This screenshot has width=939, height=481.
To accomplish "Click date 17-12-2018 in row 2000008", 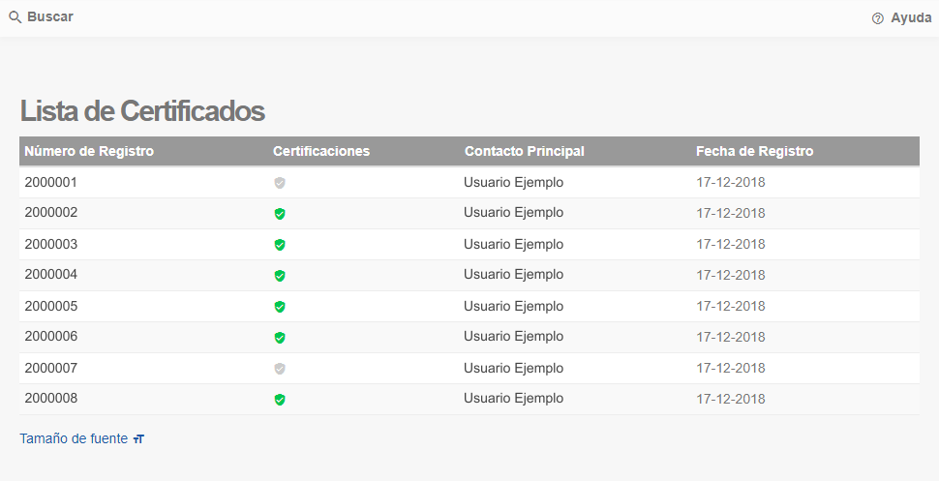I will (731, 399).
